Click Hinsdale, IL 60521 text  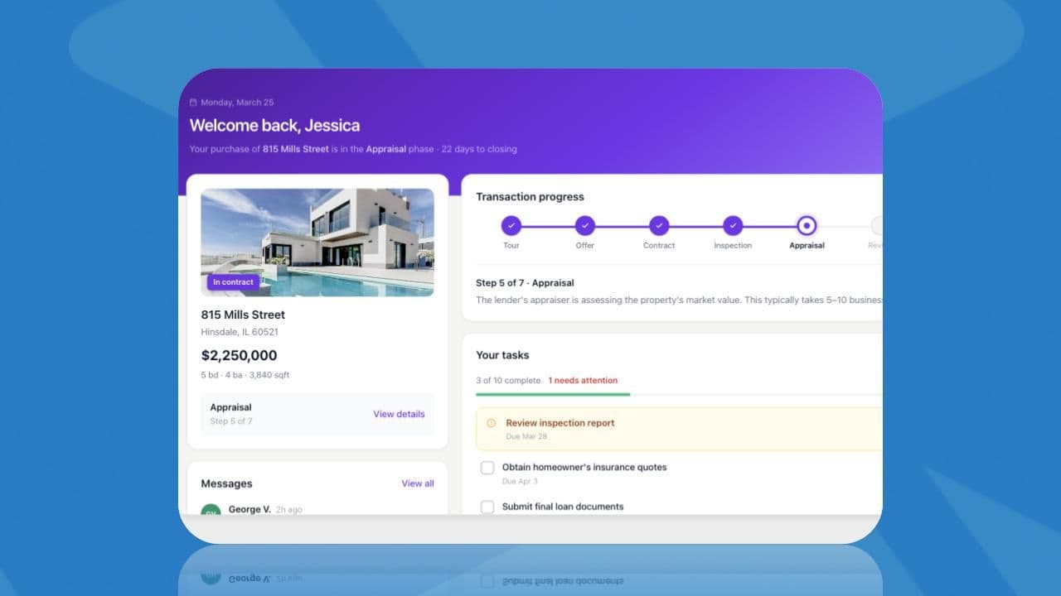tap(240, 332)
